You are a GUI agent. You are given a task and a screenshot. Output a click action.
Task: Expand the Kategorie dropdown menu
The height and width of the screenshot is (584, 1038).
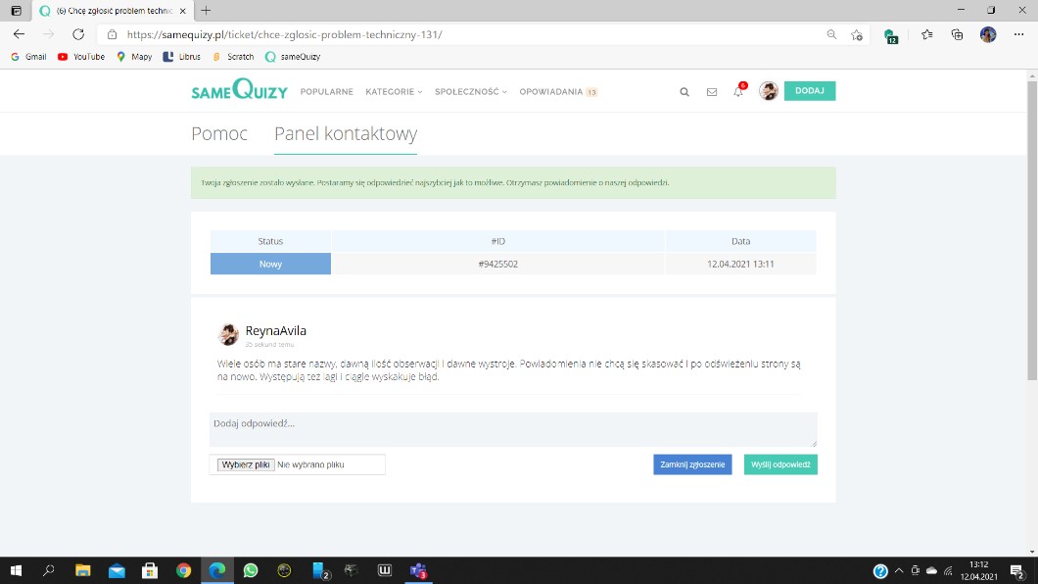(x=394, y=92)
